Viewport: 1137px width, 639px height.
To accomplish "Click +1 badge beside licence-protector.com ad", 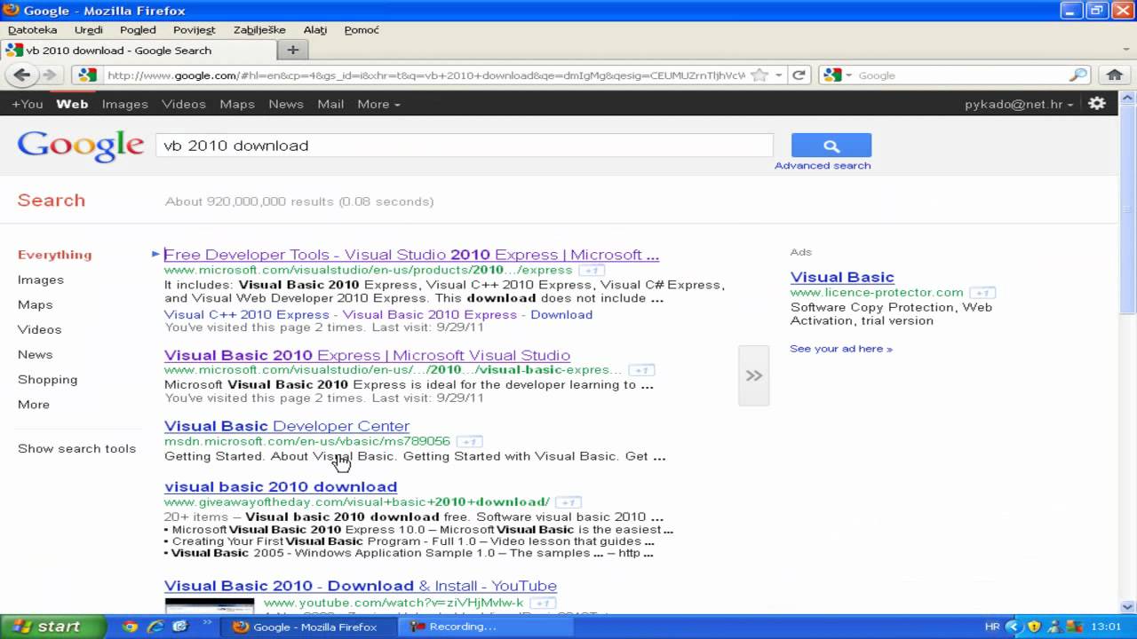I will [x=982, y=293].
